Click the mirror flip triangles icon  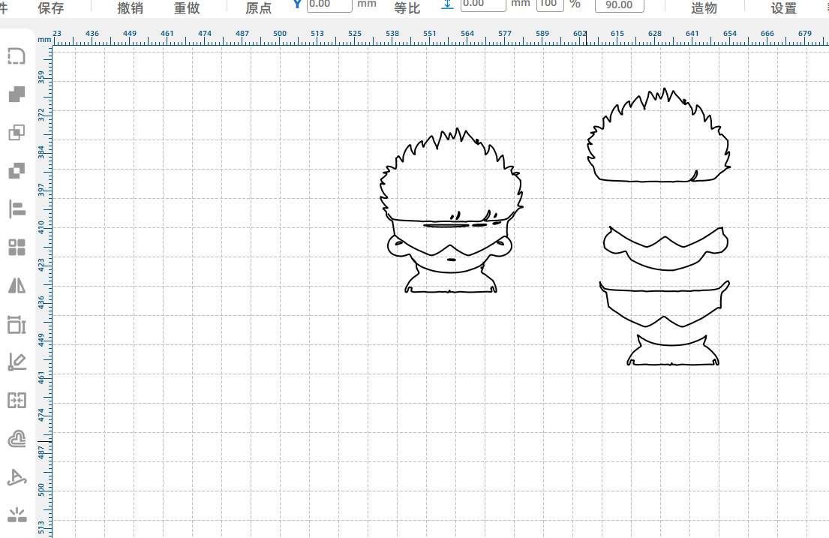17,285
